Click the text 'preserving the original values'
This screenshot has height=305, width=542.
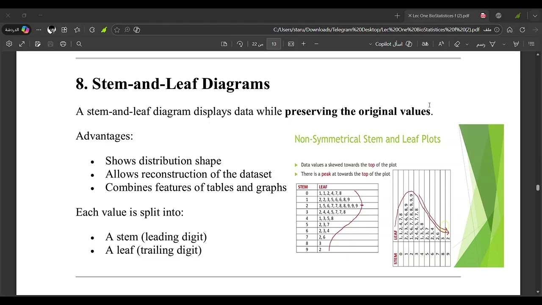tap(357, 111)
